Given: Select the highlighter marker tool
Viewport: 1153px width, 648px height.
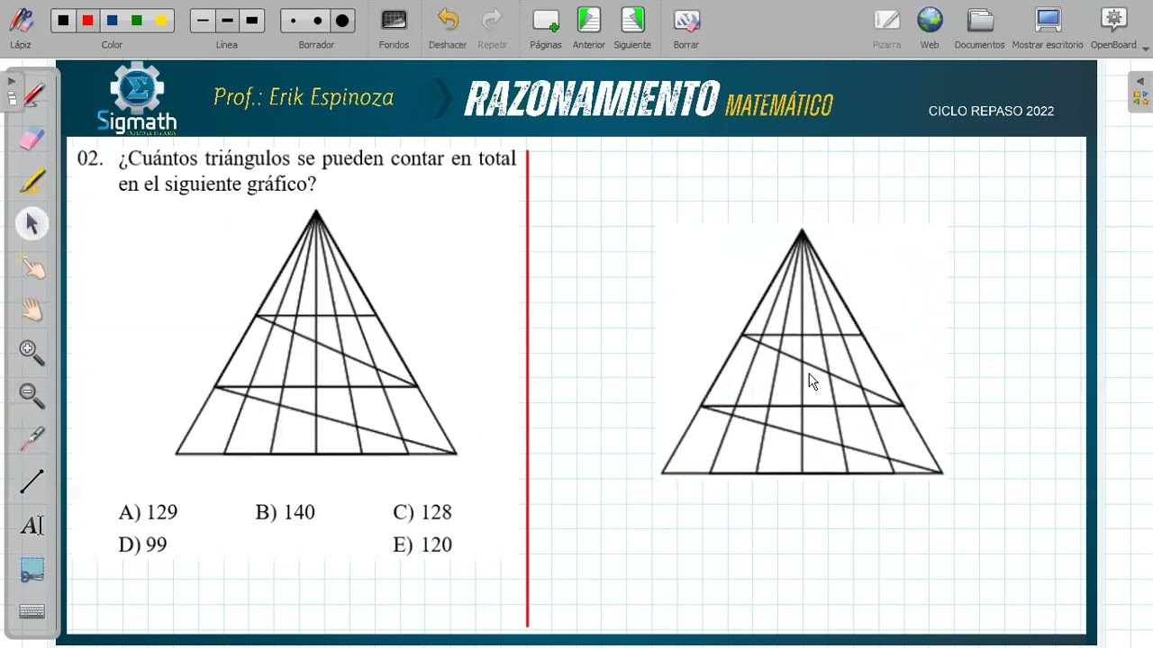Looking at the screenshot, I should [32, 181].
